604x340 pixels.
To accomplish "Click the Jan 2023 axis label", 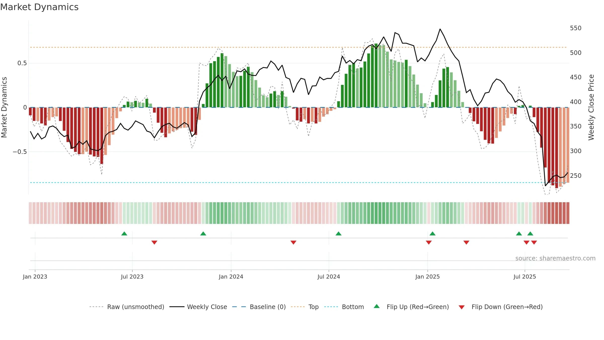I will [35, 277].
